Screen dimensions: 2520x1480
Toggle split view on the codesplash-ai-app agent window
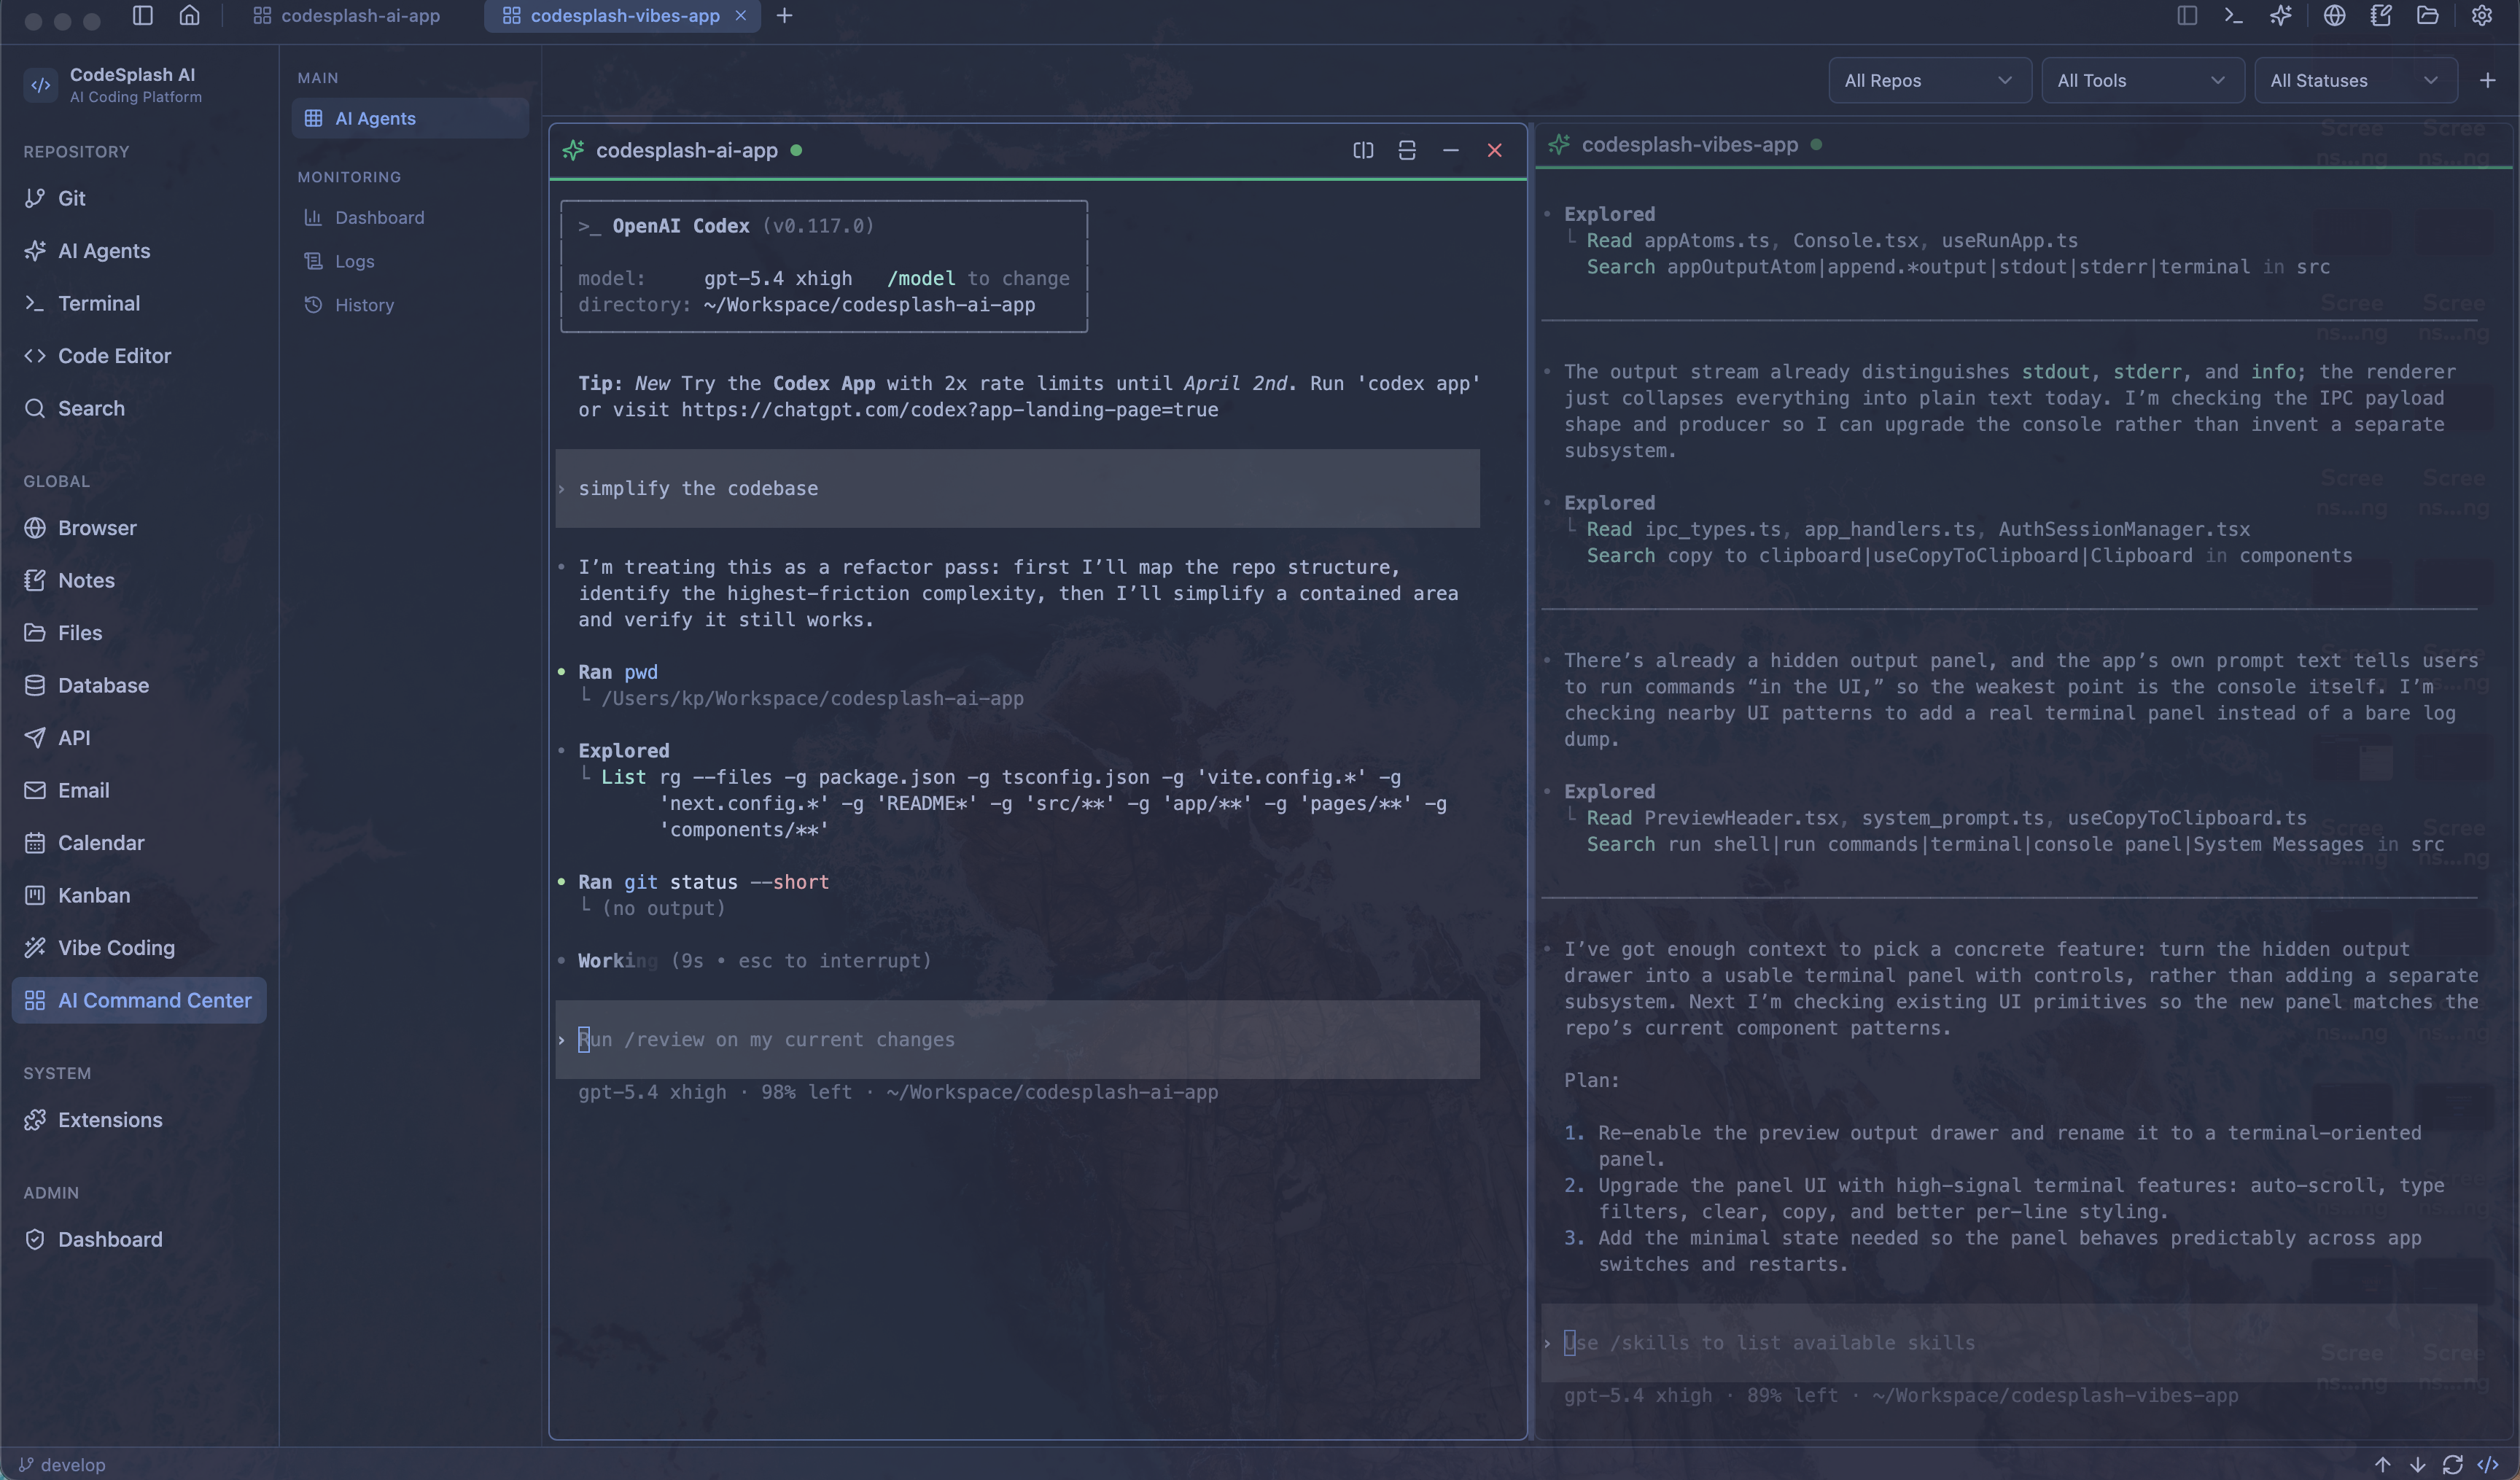(1362, 150)
